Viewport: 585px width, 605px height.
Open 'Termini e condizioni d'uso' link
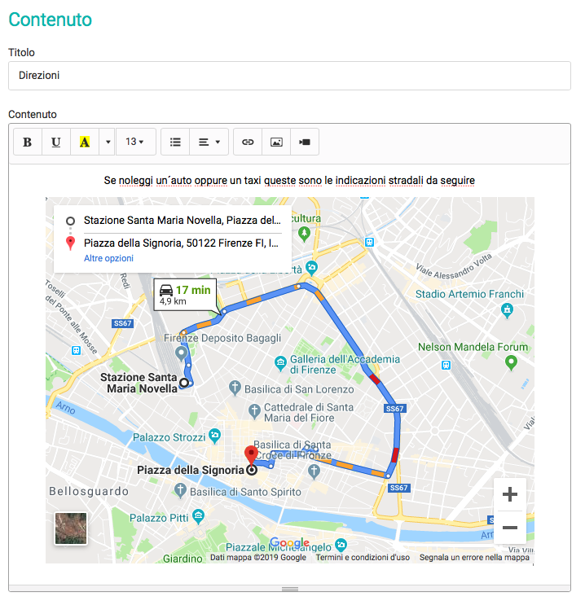(x=363, y=557)
